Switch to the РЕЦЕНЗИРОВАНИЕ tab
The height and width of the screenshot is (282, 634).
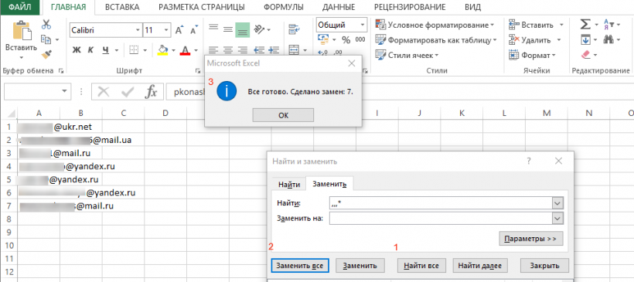pyautogui.click(x=410, y=7)
